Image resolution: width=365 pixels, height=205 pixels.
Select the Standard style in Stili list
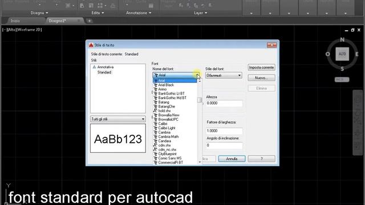tap(104, 72)
